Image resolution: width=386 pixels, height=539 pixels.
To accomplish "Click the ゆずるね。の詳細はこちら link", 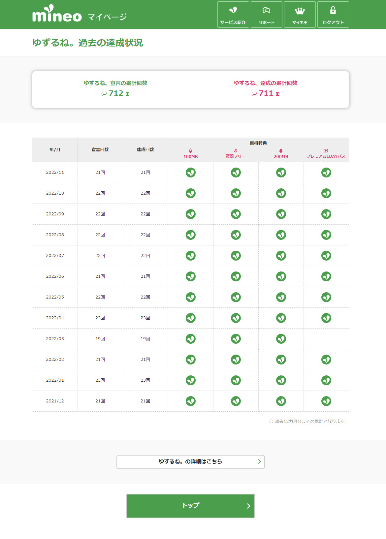I will pyautogui.click(x=190, y=461).
